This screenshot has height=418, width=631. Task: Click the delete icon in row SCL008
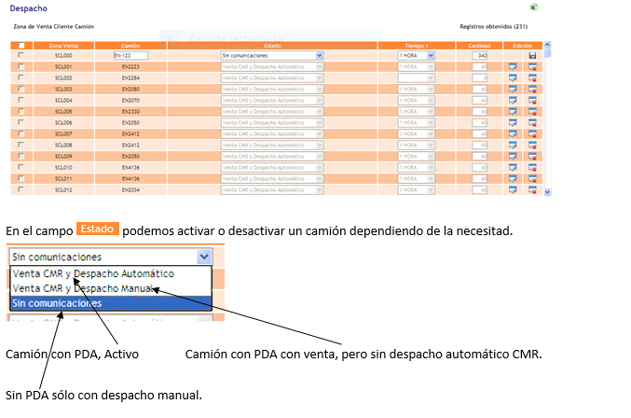point(532,145)
